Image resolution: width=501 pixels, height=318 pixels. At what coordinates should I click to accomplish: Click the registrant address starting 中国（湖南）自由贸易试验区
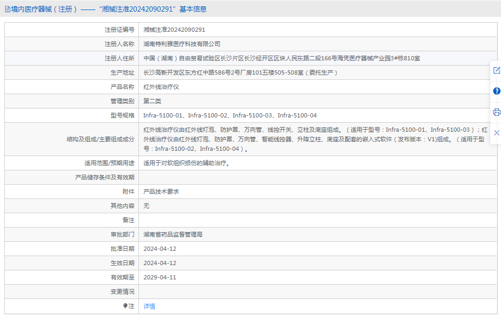(282, 58)
